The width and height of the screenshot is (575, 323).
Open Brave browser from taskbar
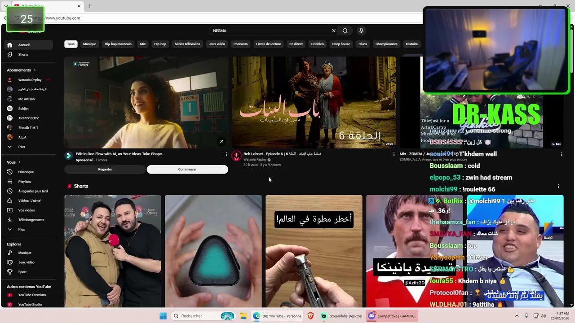(x=310, y=316)
